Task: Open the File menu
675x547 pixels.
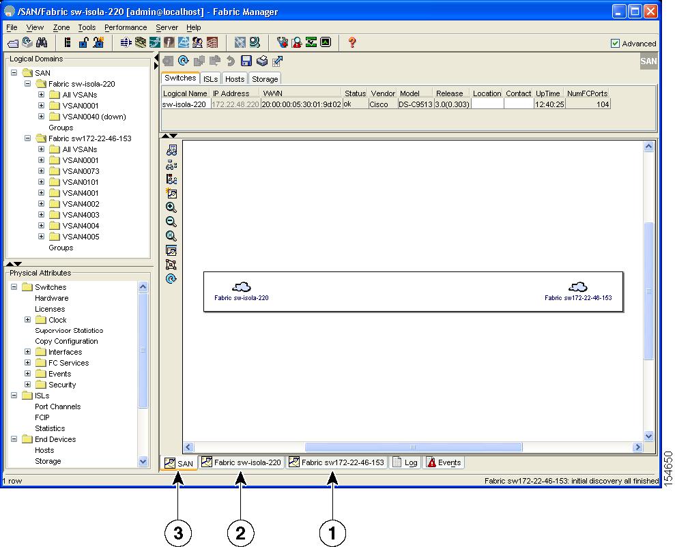Action: [x=12, y=27]
